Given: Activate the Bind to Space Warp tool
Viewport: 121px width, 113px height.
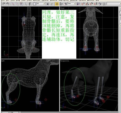Looking at the screenshot, I should pyautogui.click(x=21, y=4).
